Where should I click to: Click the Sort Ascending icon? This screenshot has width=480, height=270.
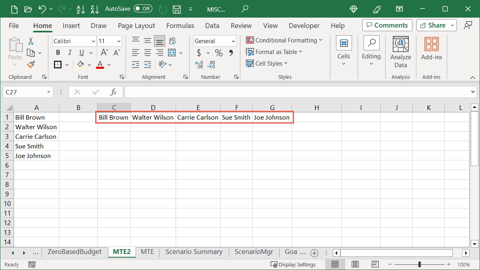tap(81, 9)
